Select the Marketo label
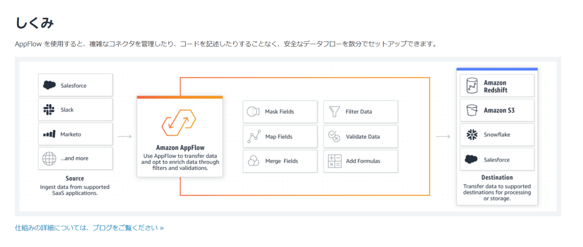 tap(71, 134)
